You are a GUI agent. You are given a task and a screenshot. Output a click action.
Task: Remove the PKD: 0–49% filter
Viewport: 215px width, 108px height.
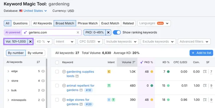108,32
